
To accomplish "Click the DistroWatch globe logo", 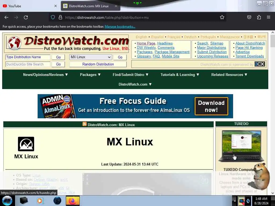I will (x=15, y=43).
